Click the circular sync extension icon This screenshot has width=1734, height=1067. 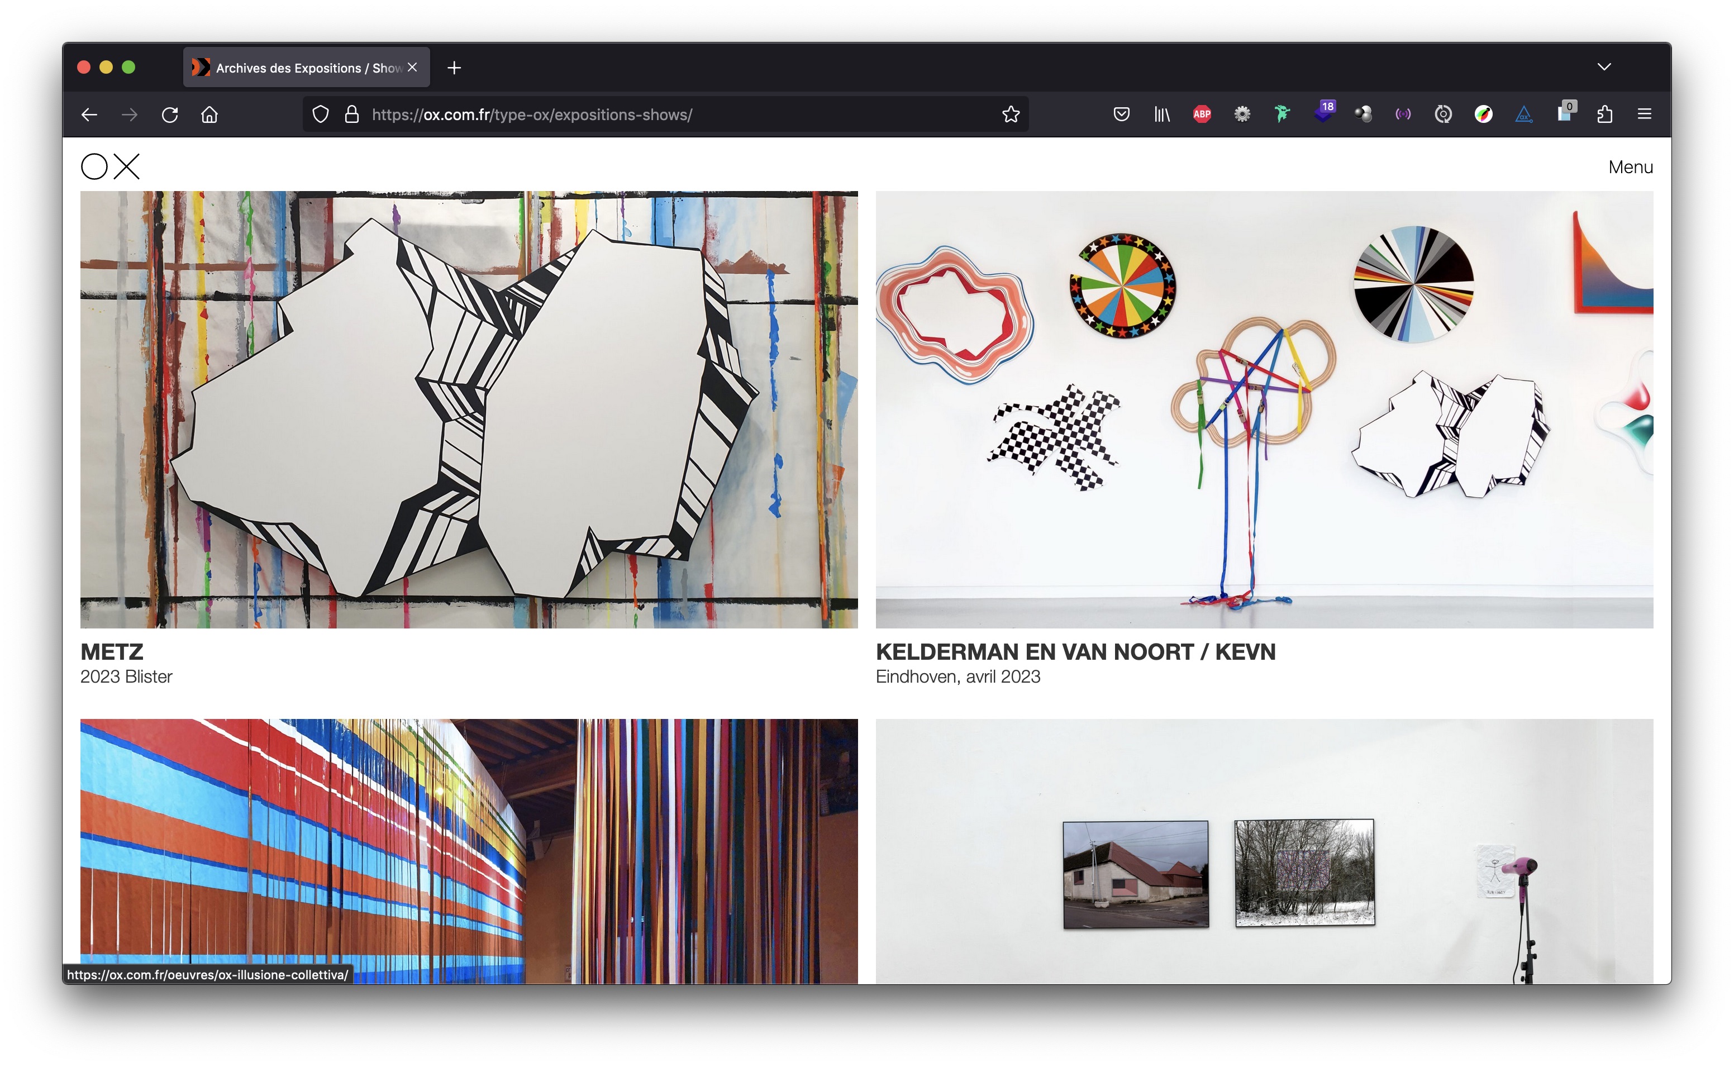[x=1442, y=115]
